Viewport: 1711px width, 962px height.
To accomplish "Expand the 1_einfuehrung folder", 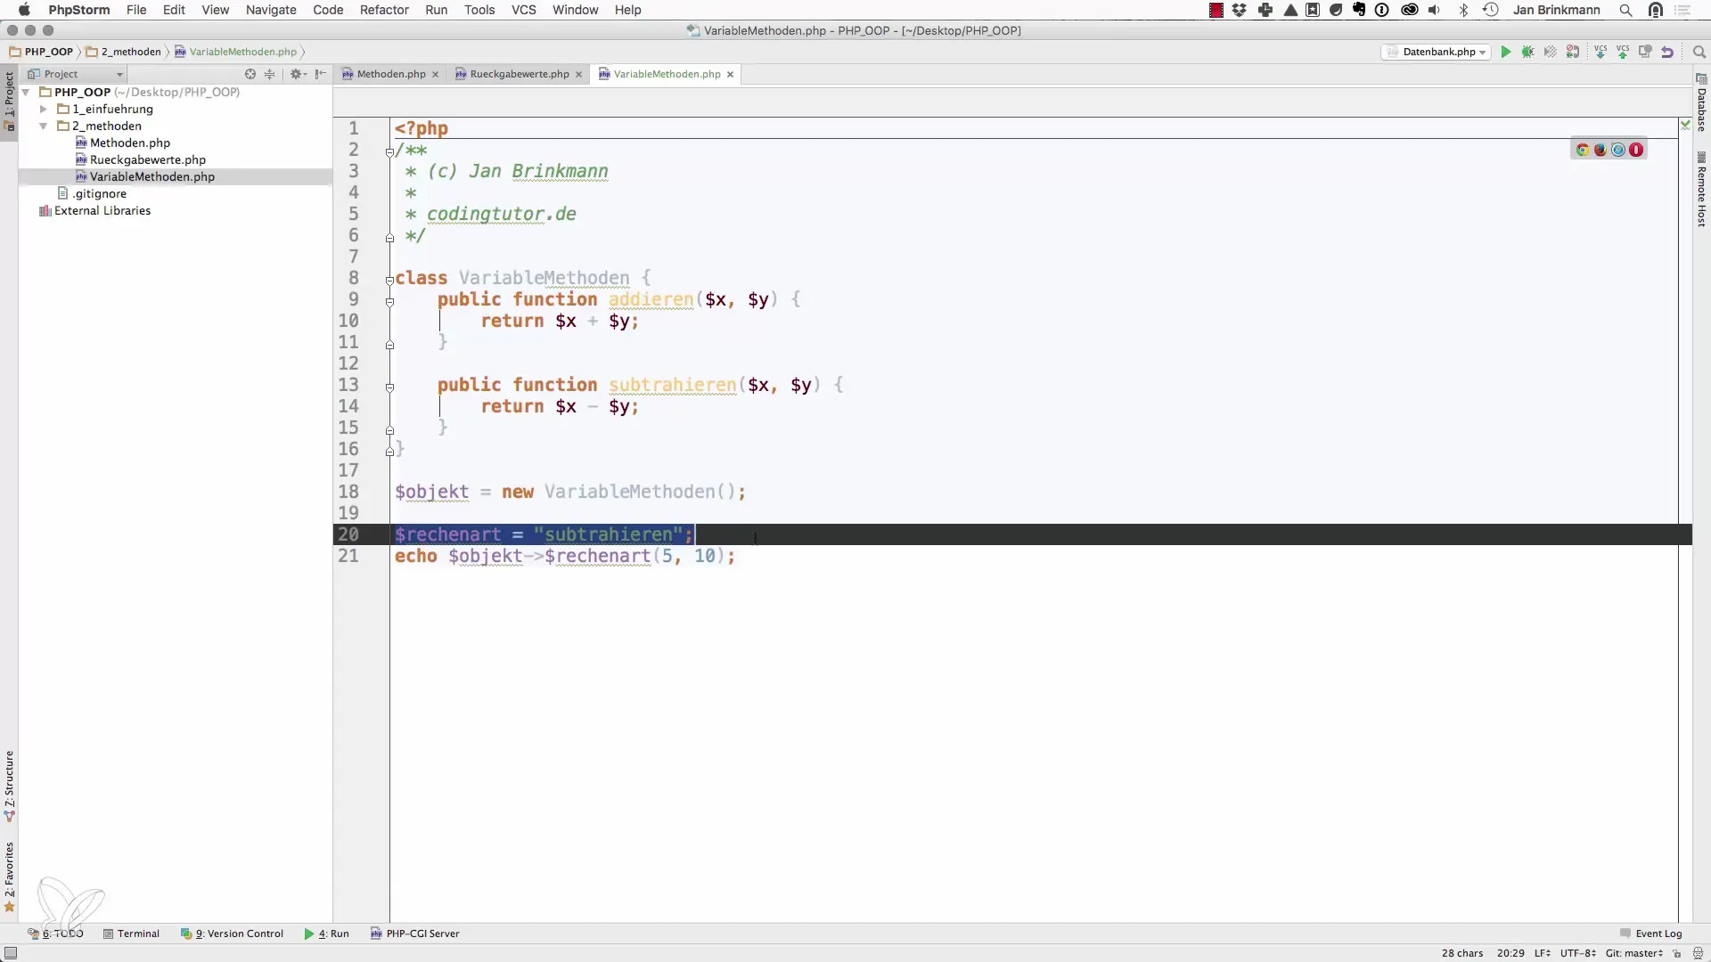I will 43,109.
